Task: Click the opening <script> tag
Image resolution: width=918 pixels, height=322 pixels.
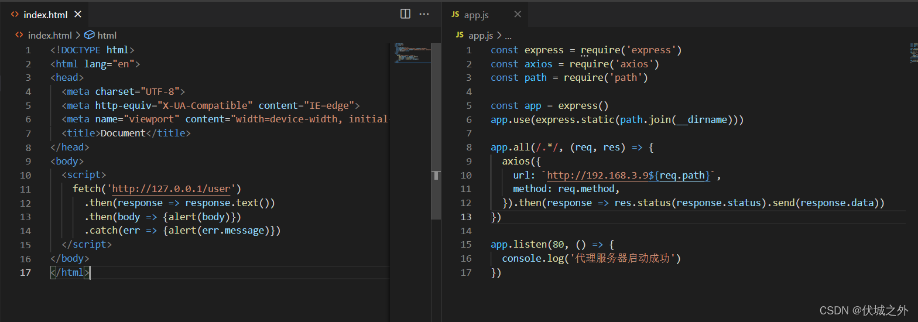Action: point(84,175)
